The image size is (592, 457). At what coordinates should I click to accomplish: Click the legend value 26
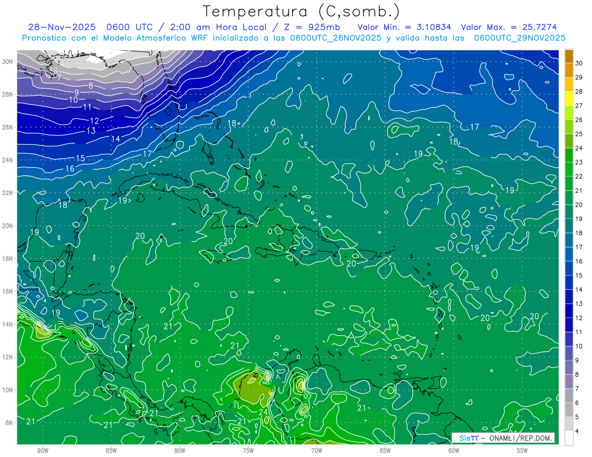click(x=579, y=120)
